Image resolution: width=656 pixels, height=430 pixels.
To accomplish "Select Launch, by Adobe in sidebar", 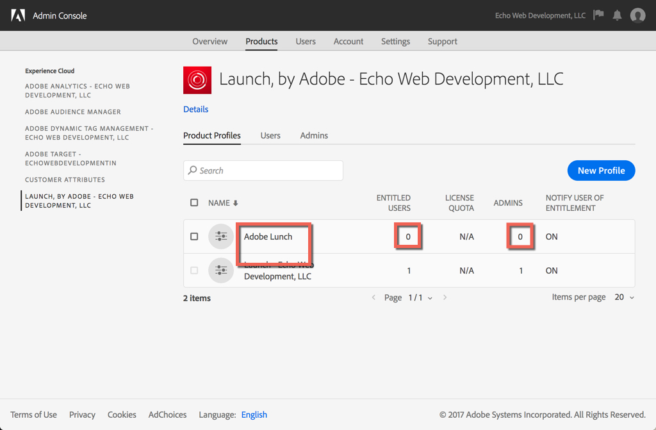I will point(79,201).
